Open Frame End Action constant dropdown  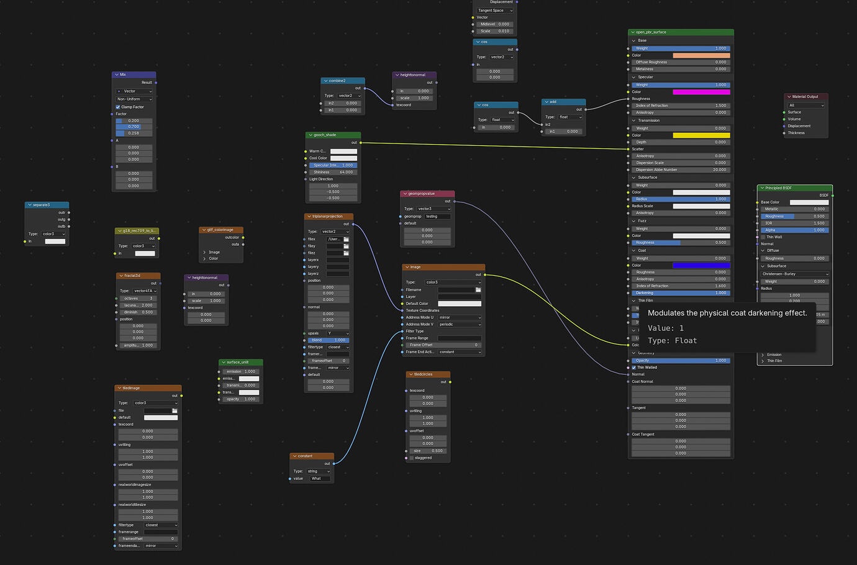point(460,352)
